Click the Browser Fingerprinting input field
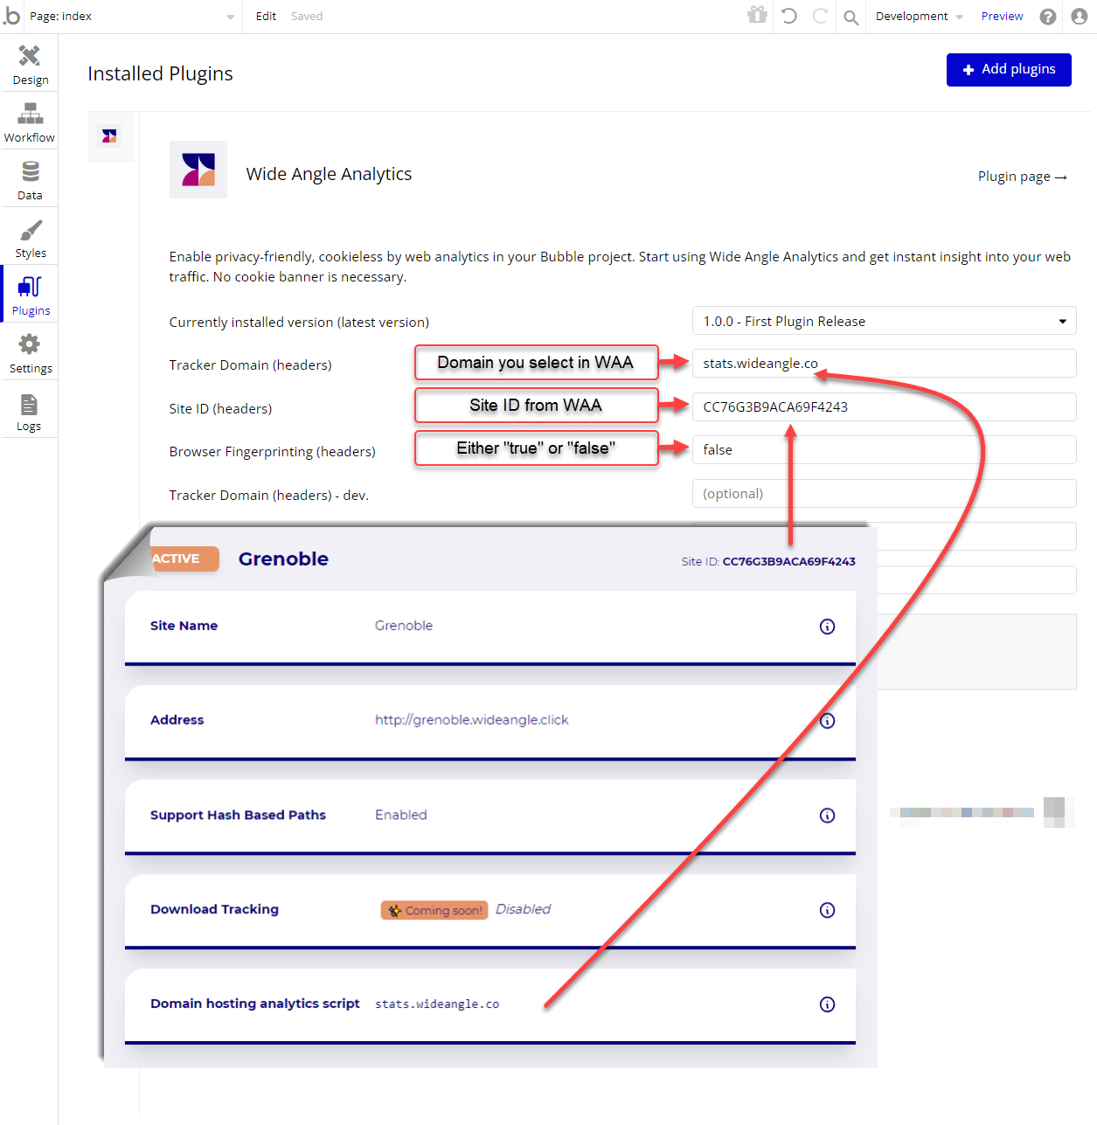This screenshot has height=1125, width=1097. [x=884, y=449]
